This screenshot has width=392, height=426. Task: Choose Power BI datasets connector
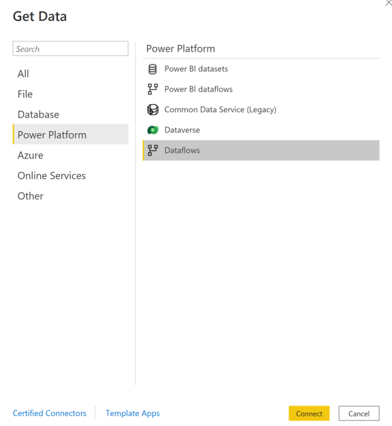[261, 69]
